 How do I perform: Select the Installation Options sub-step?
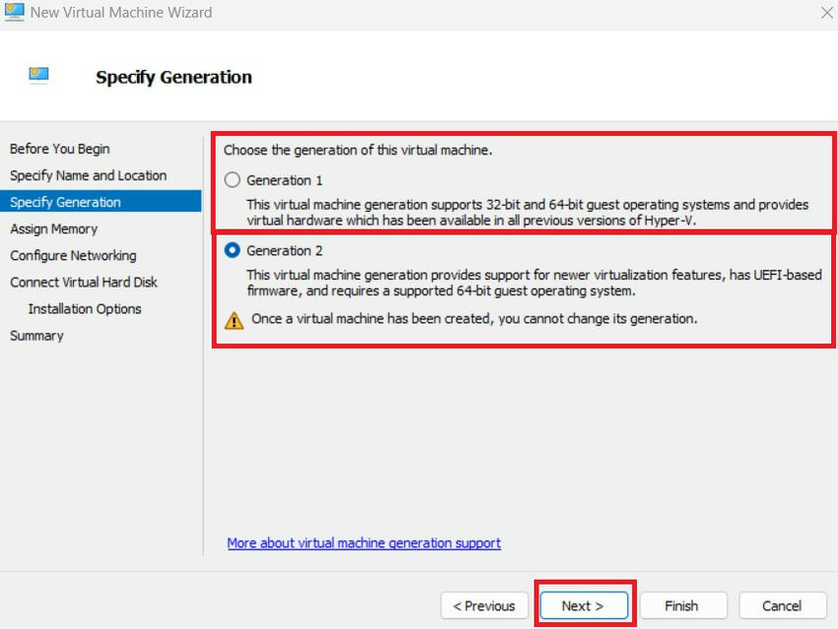click(85, 309)
